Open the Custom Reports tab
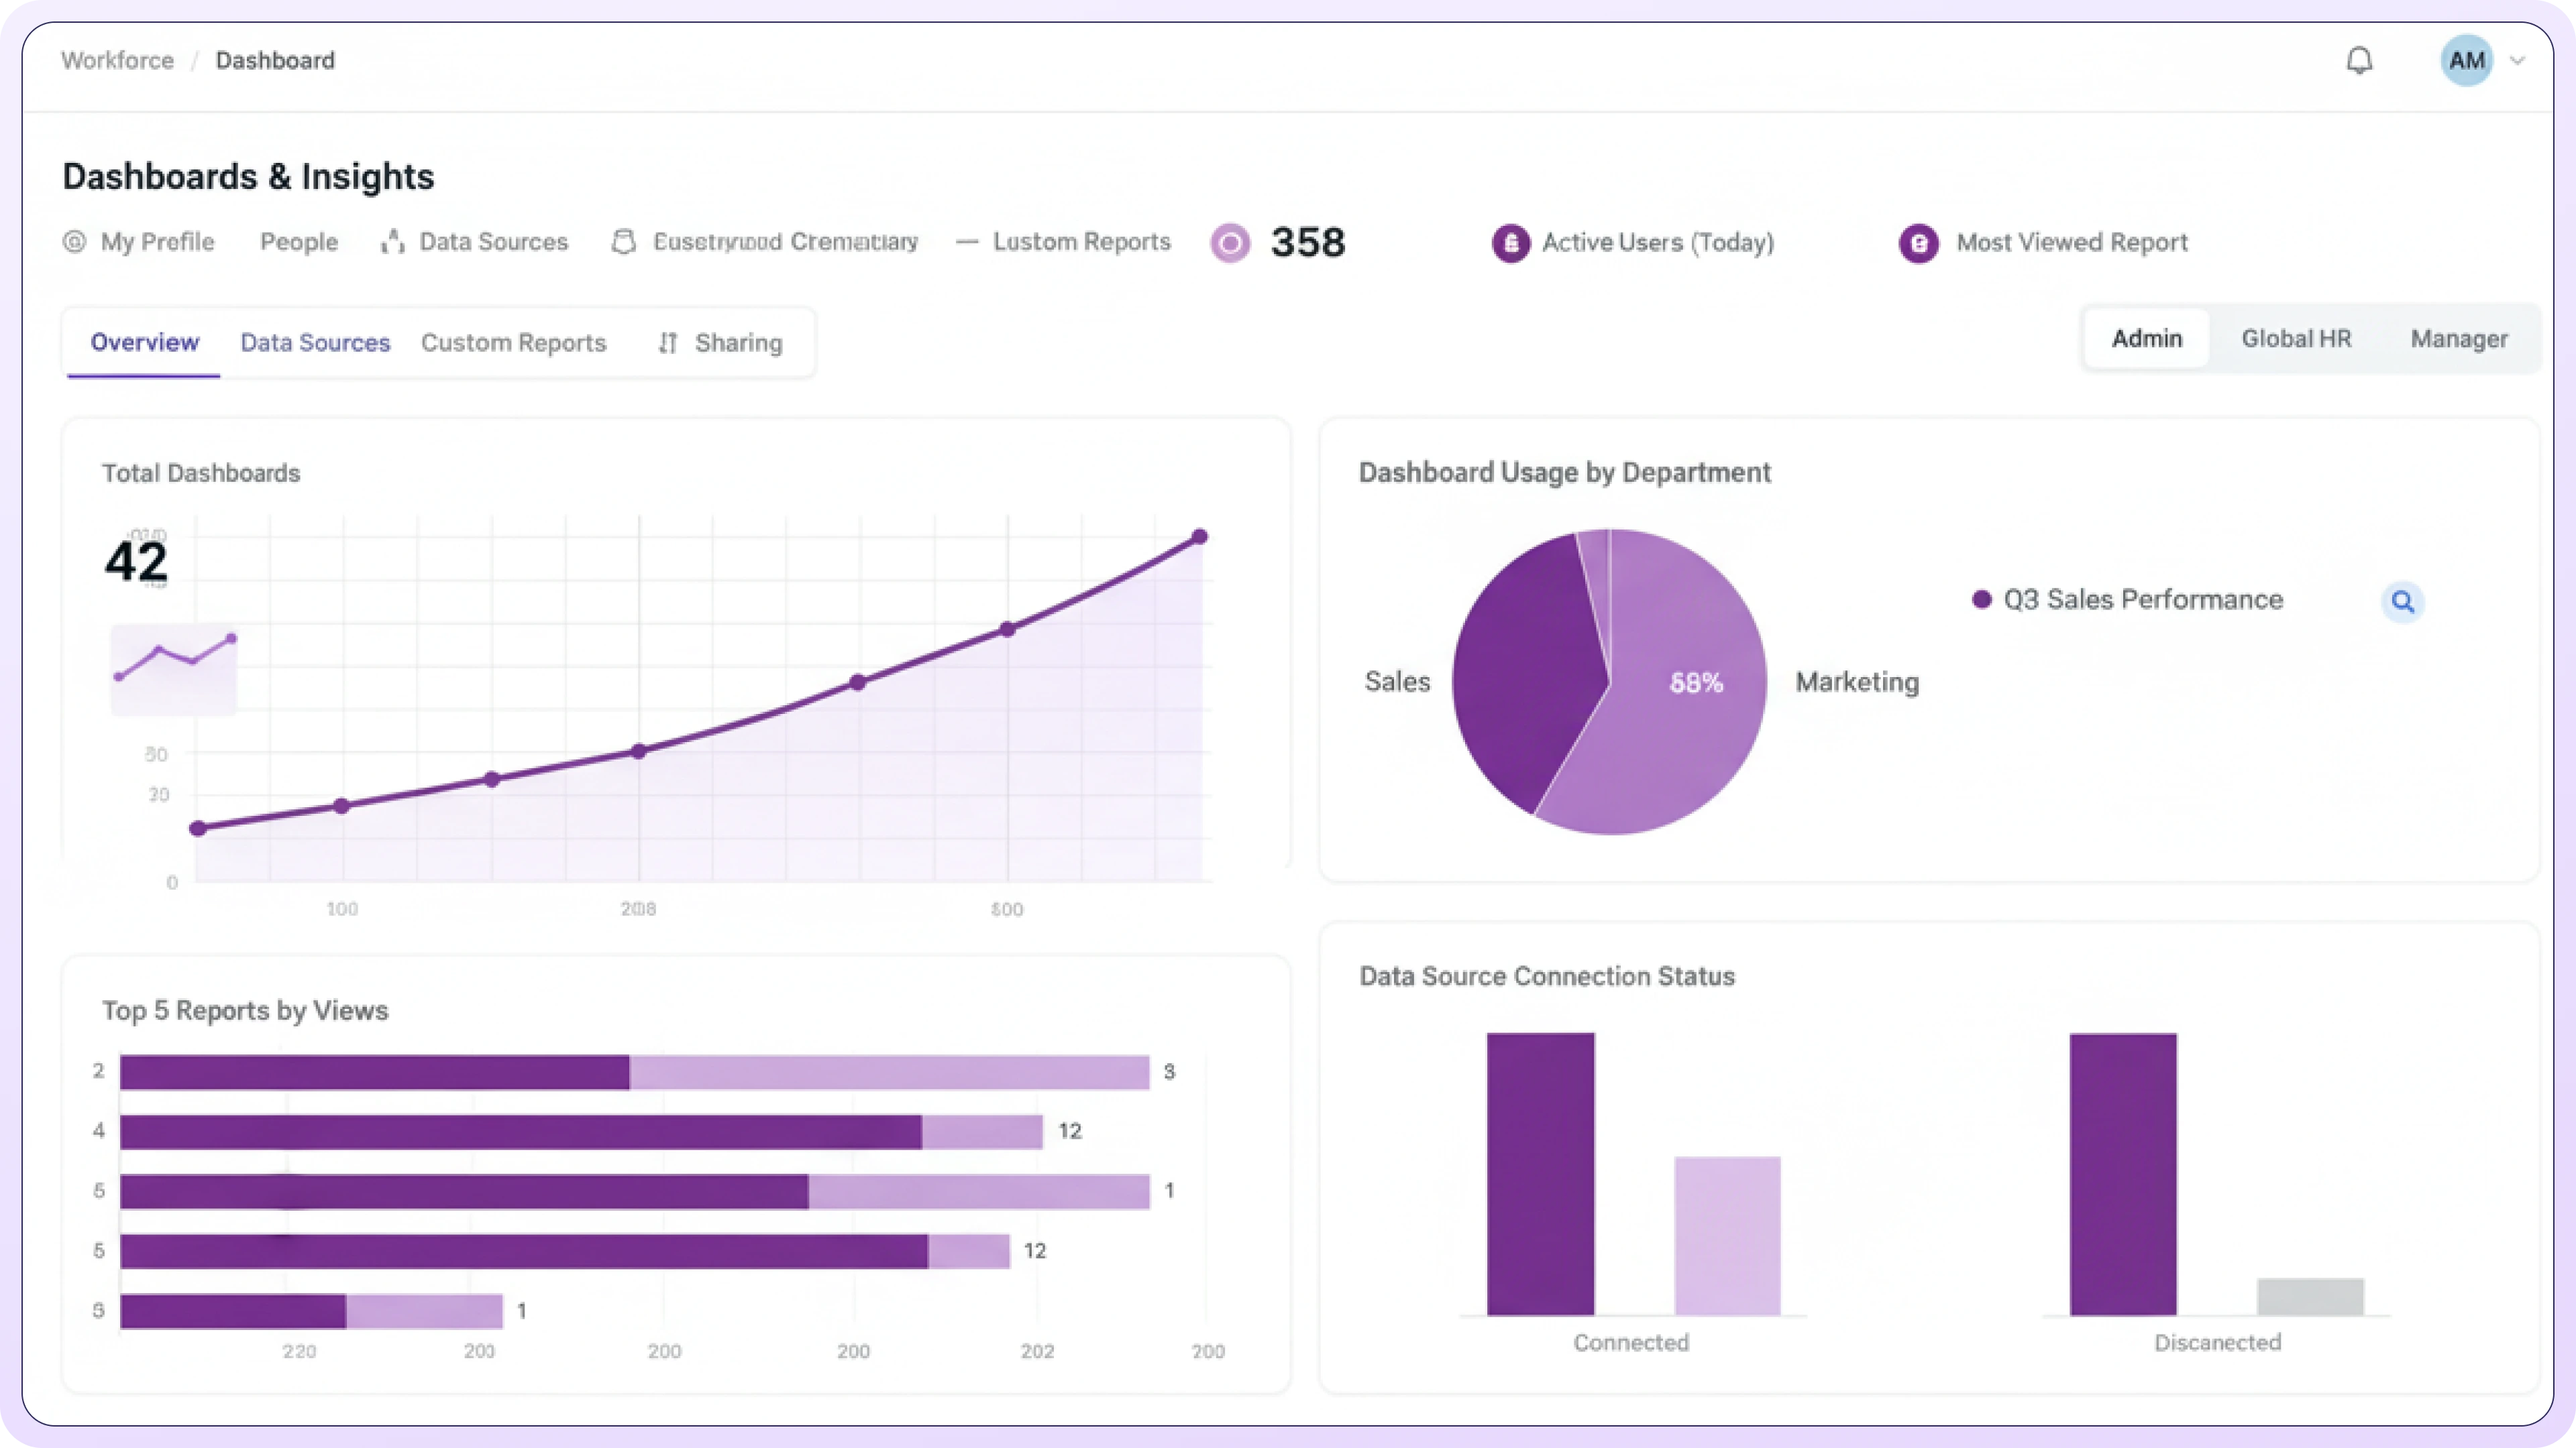This screenshot has height=1448, width=2576. click(x=513, y=343)
